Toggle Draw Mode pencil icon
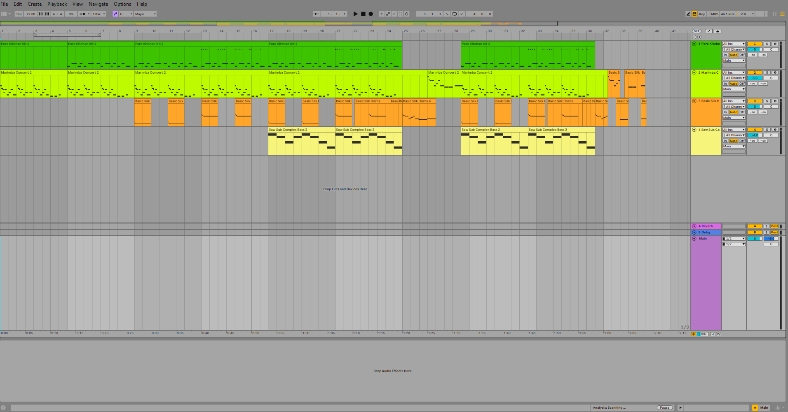 click(688, 14)
